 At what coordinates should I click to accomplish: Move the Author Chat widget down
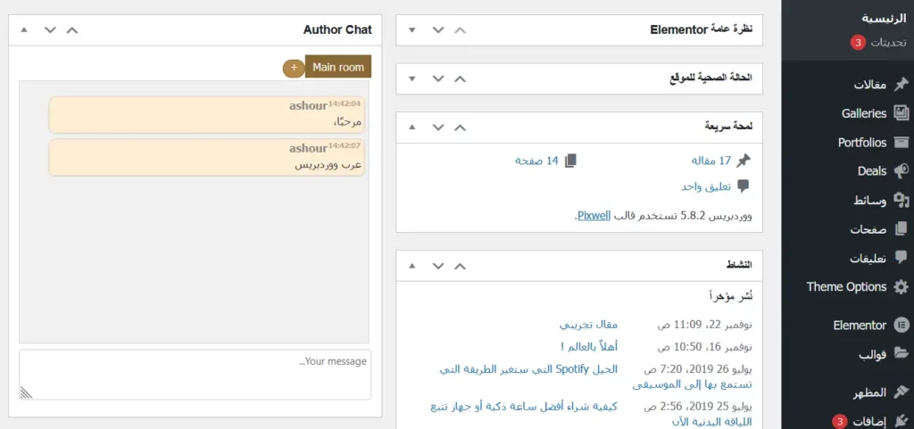[x=50, y=30]
